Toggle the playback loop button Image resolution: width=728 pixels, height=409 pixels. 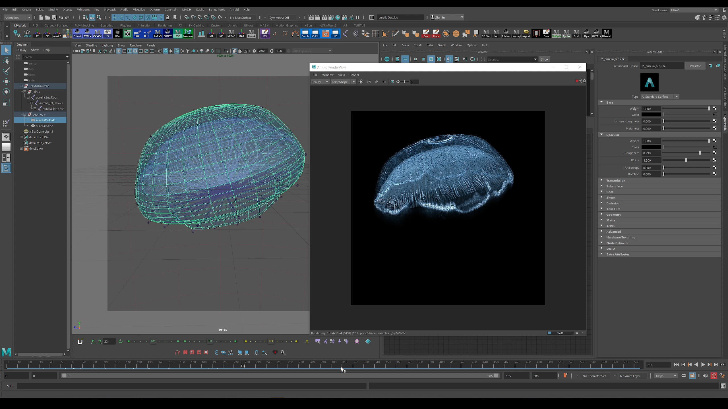(x=684, y=376)
